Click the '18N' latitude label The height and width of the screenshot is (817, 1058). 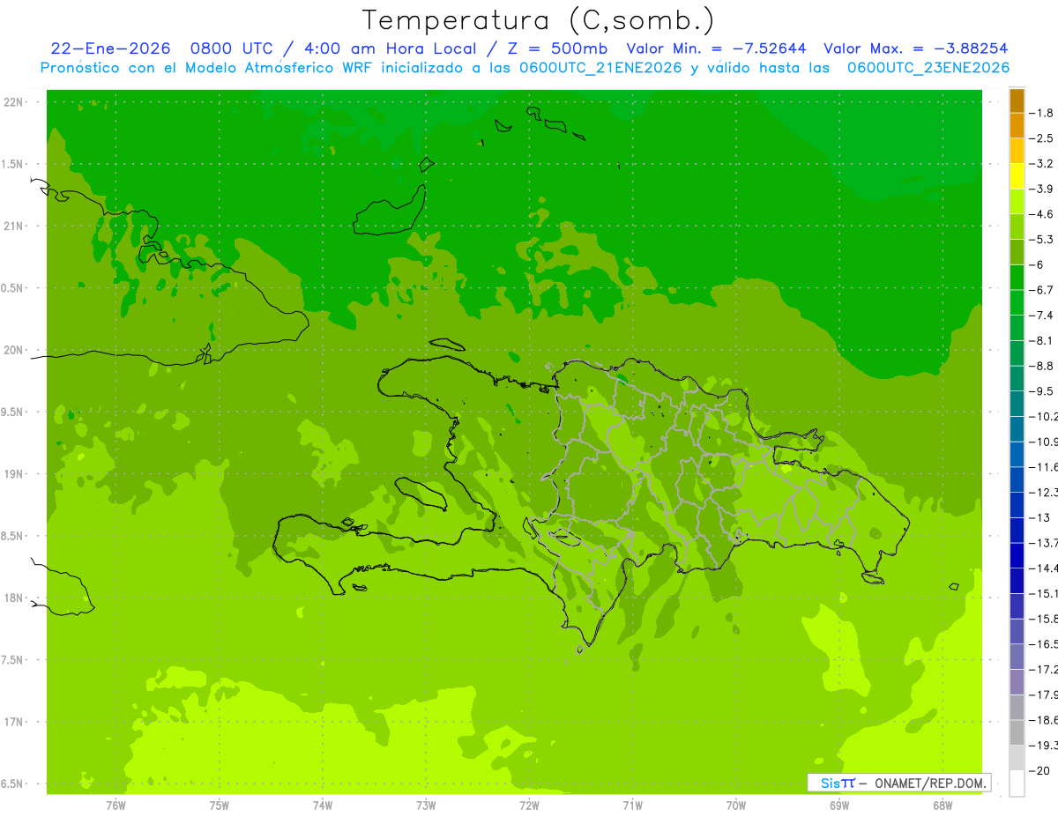pyautogui.click(x=14, y=598)
